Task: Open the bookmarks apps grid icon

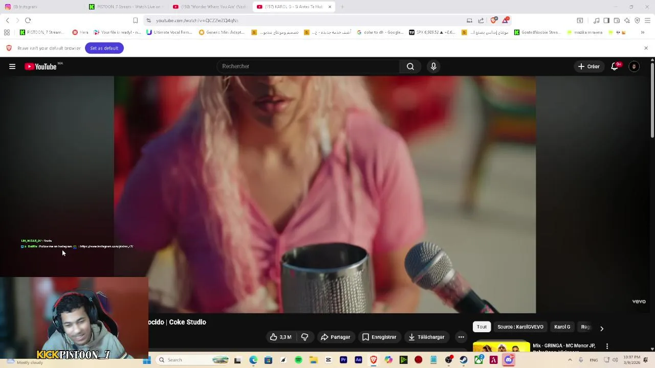Action: click(x=7, y=32)
